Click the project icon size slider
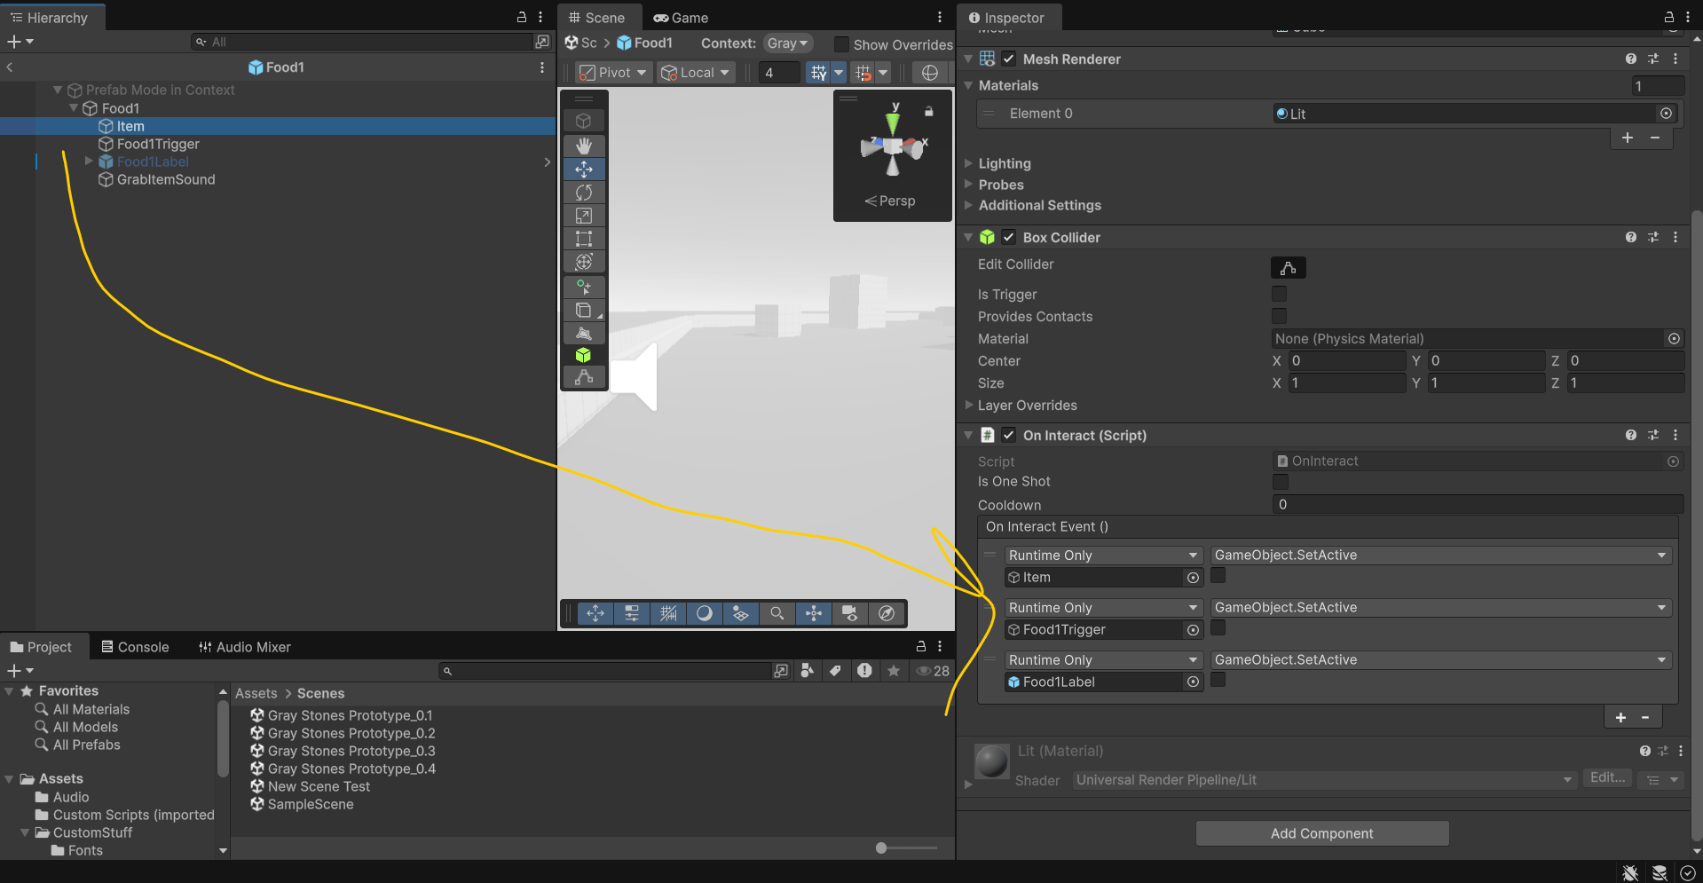This screenshot has height=883, width=1703. pos(881,848)
